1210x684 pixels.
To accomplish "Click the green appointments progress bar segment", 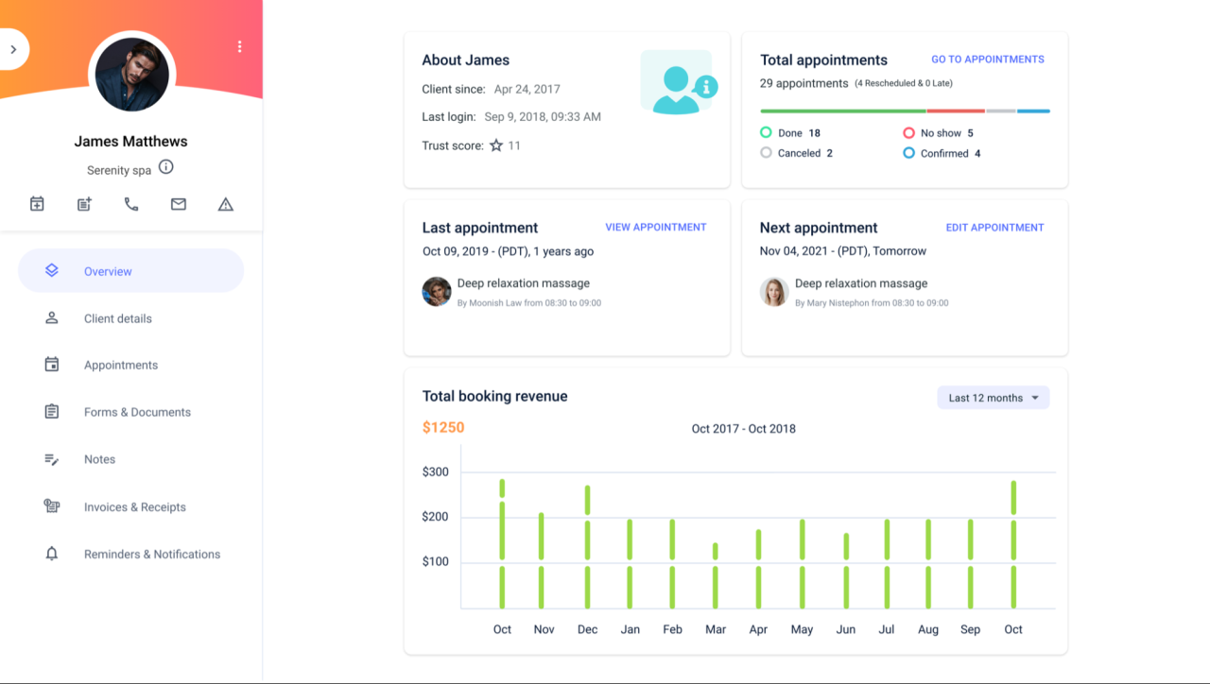I will [x=841, y=111].
